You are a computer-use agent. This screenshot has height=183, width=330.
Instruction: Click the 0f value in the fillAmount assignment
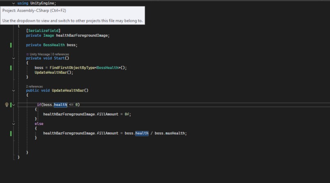pyautogui.click(x=127, y=114)
